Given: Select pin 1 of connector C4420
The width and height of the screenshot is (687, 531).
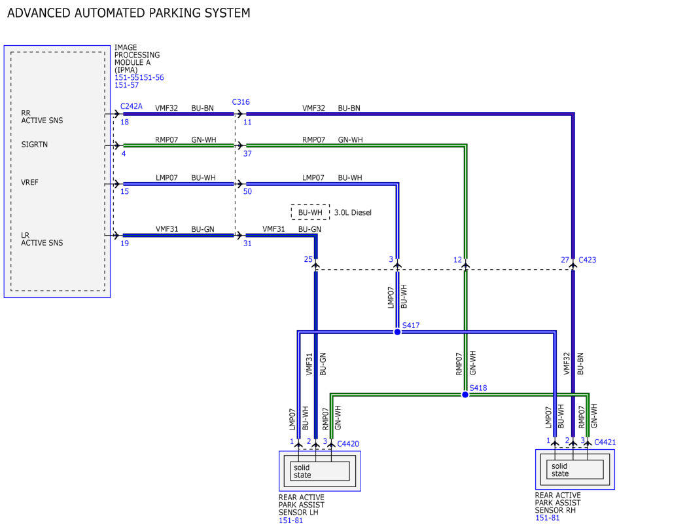Looking at the screenshot, I should 292,441.
